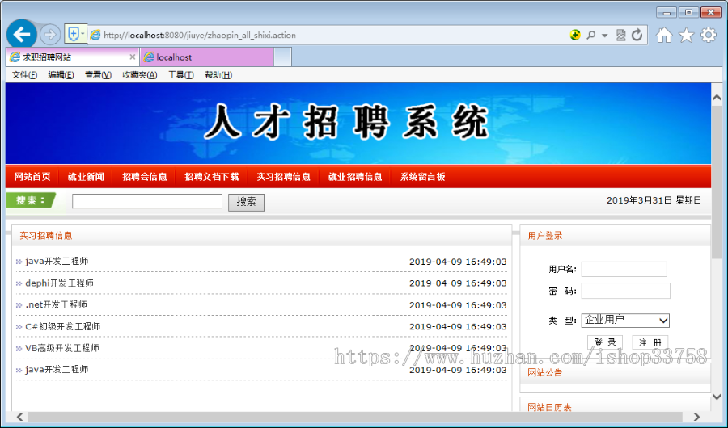
Task: Click the vertical scrollbar thumb
Action: click(717, 183)
